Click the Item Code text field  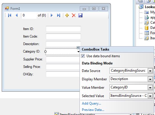coord(63,36)
